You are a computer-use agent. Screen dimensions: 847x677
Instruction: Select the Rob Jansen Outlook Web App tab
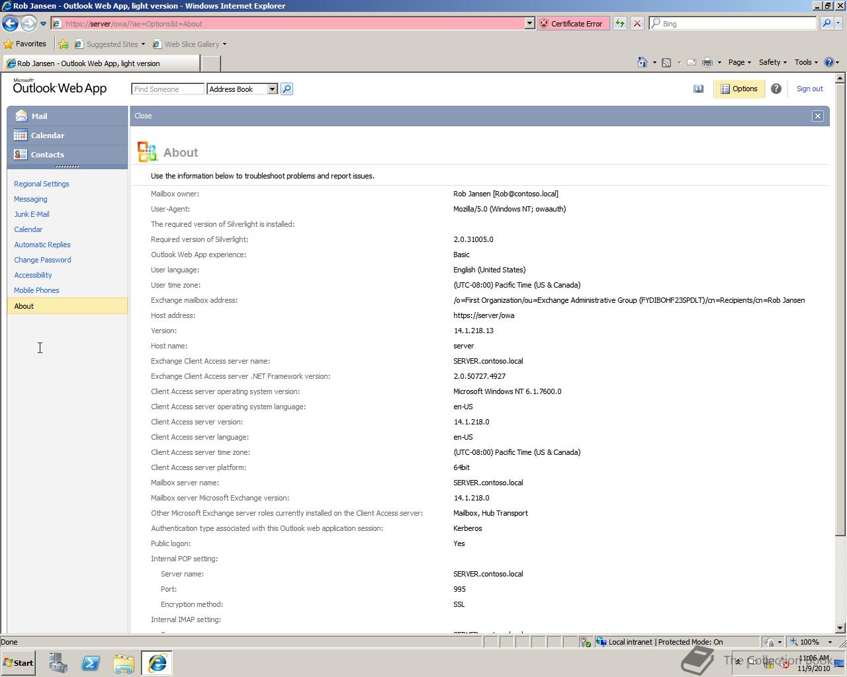(100, 63)
